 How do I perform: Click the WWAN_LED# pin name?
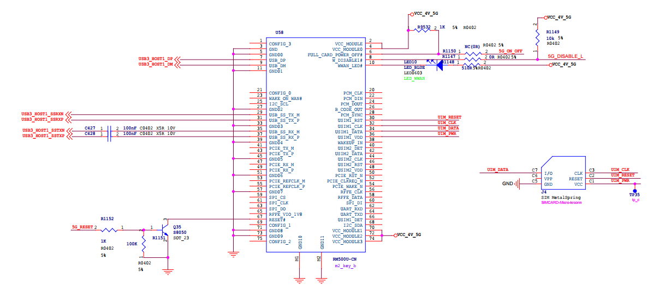[x=351, y=65]
